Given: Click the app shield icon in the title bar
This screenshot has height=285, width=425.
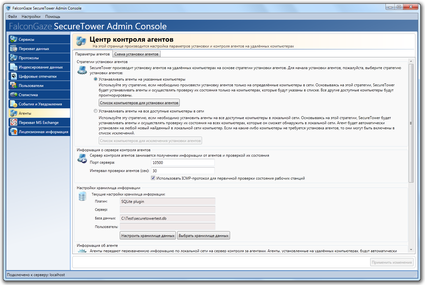Looking at the screenshot, I should click(x=8, y=8).
